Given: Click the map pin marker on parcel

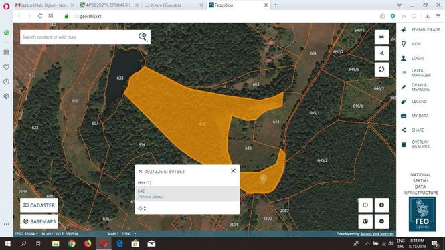Looking at the screenshot, I should coord(264,178).
